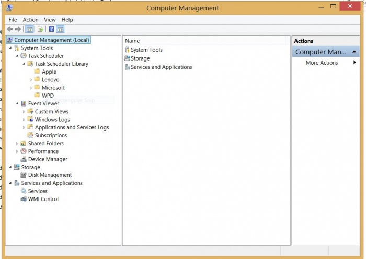The height and width of the screenshot is (259, 366).
Task: Expand the Shared Folders node
Action: pos(17,144)
